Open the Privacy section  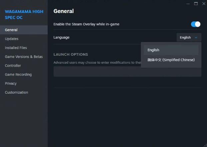coord(11,83)
